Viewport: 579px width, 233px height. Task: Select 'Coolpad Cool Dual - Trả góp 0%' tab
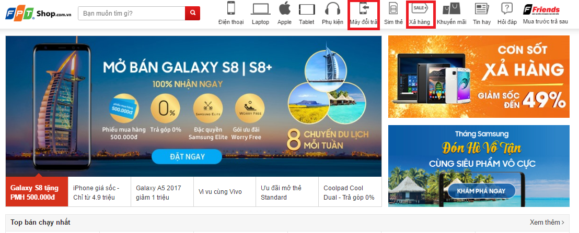coord(350,191)
